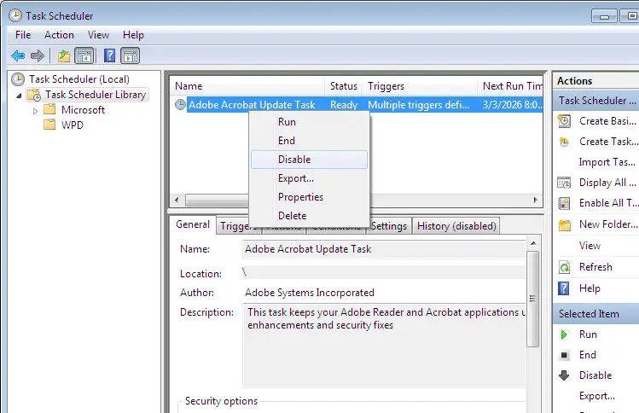Click the blue Back arrow in toolbar
Screen dimensions: 639x413
pos(18,55)
